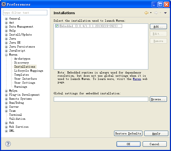Image resolution: width=171 pixels, height=151 pixels.
Task: Maximize the Preferences window
Action: tap(160, 5)
